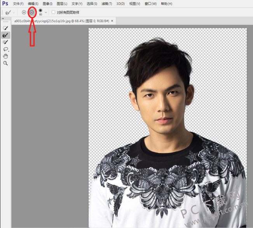Screen dimensions: 253x228
Task: Open the 滤镜(T) menu
Action: coord(107,4)
